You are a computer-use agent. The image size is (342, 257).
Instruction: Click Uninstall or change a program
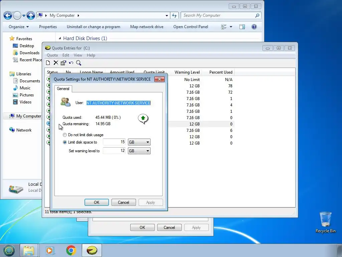coord(94,27)
